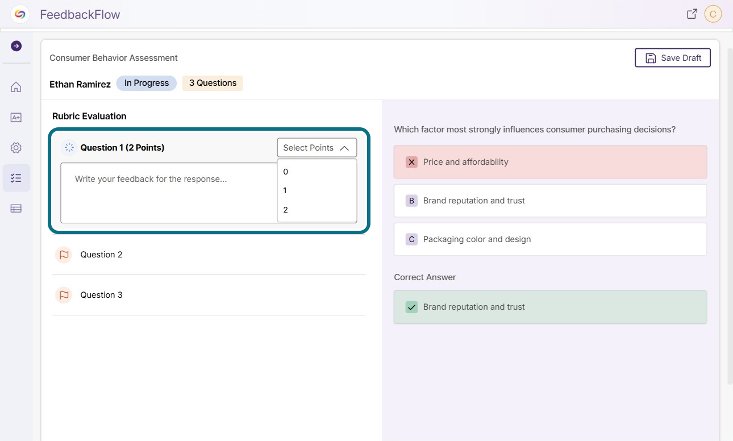This screenshot has height=441, width=733.
Task: Click the Save Draft button
Action: tap(673, 58)
